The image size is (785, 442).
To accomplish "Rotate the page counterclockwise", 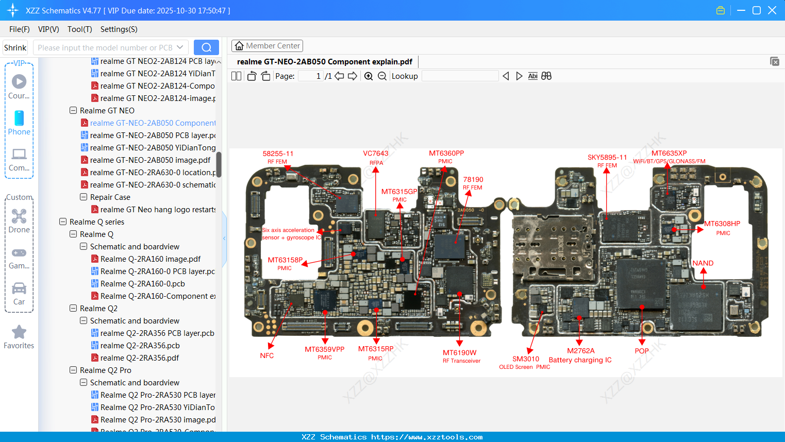I will [252, 76].
